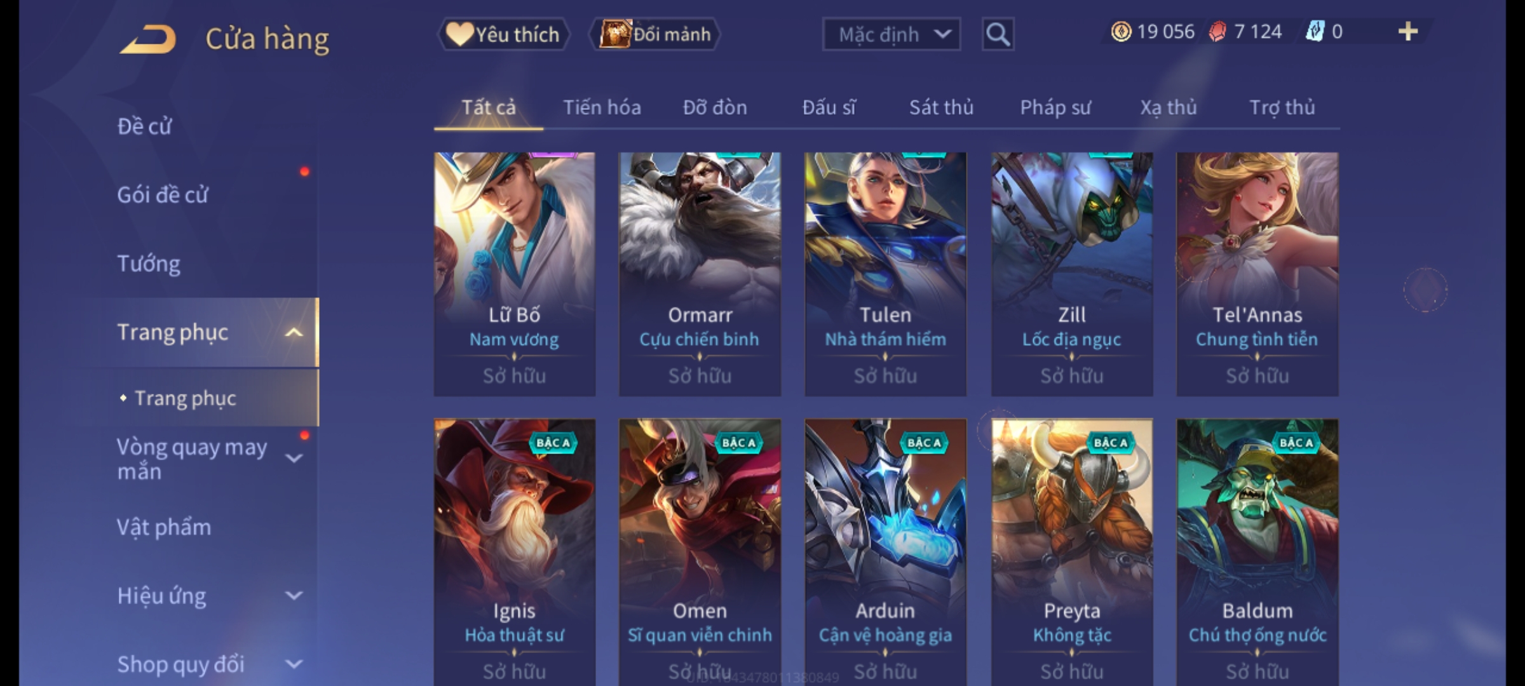Select the Tiến hóa tab
1525x686 pixels.
602,107
